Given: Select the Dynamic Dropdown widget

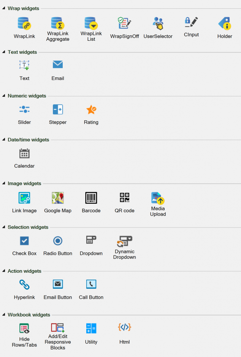Looking at the screenshot, I should [x=125, y=242].
